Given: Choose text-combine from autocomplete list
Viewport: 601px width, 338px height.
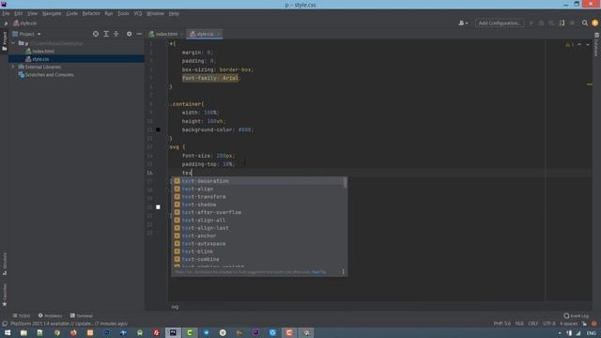Looking at the screenshot, I should pyautogui.click(x=257, y=259).
